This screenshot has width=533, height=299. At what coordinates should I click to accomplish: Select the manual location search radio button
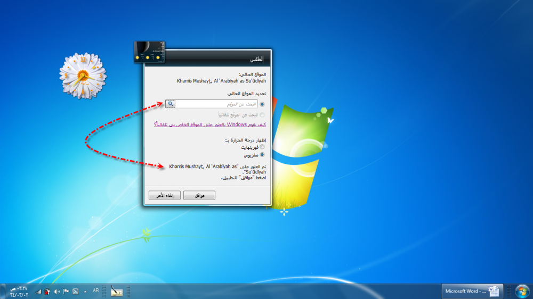[262, 104]
